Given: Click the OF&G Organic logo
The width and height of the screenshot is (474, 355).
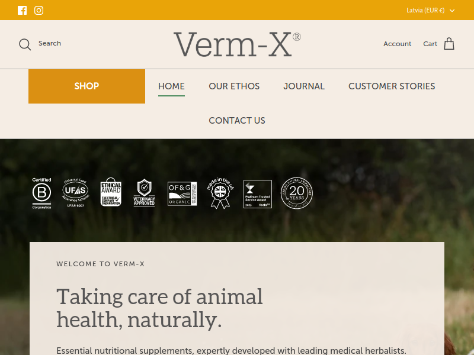Looking at the screenshot, I should (x=182, y=194).
